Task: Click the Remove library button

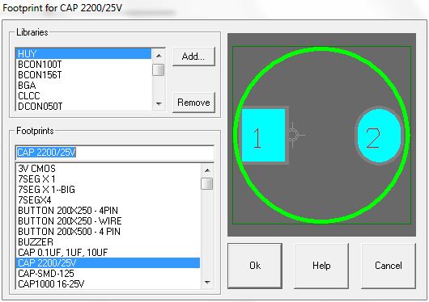Action: click(193, 103)
